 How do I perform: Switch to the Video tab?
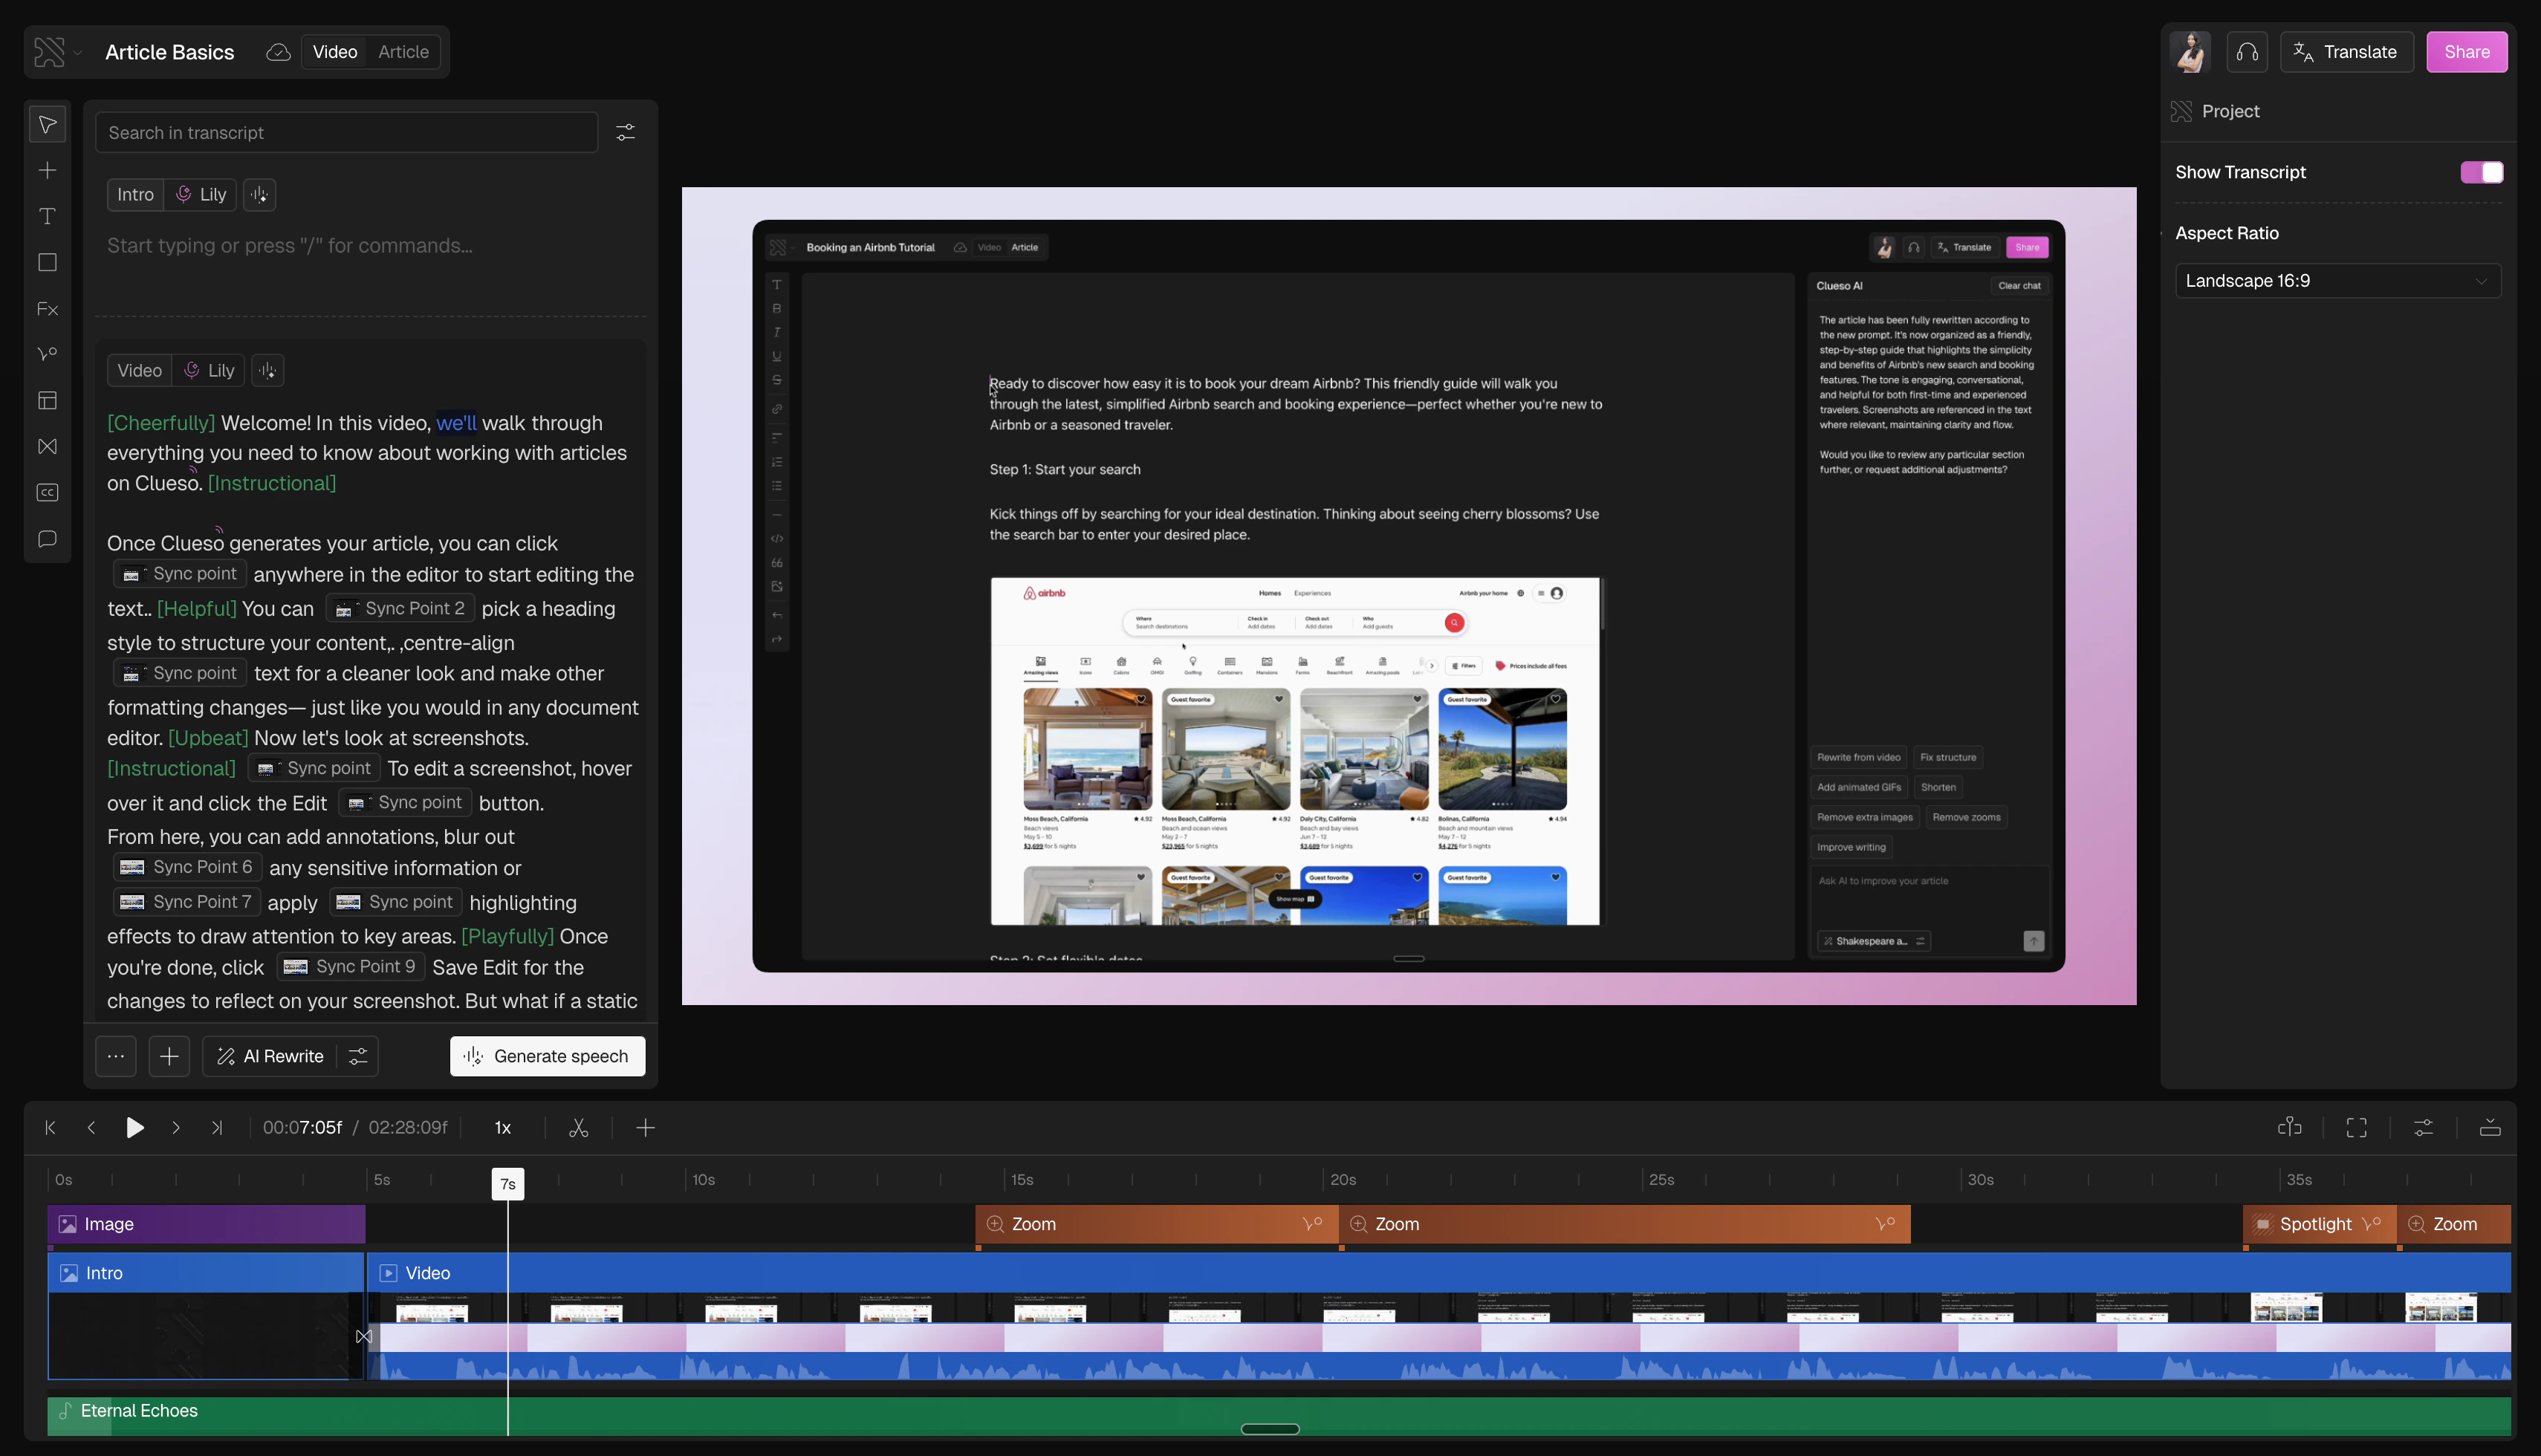pos(334,52)
